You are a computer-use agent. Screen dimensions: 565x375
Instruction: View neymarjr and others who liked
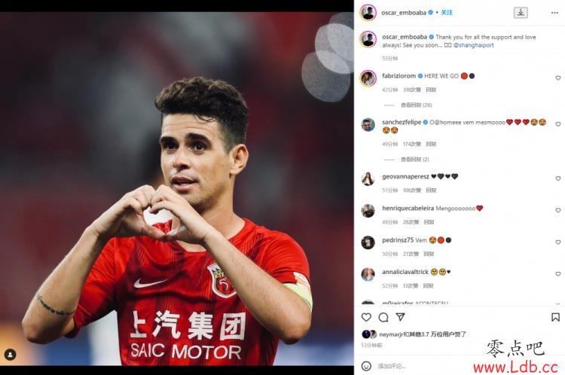click(423, 334)
